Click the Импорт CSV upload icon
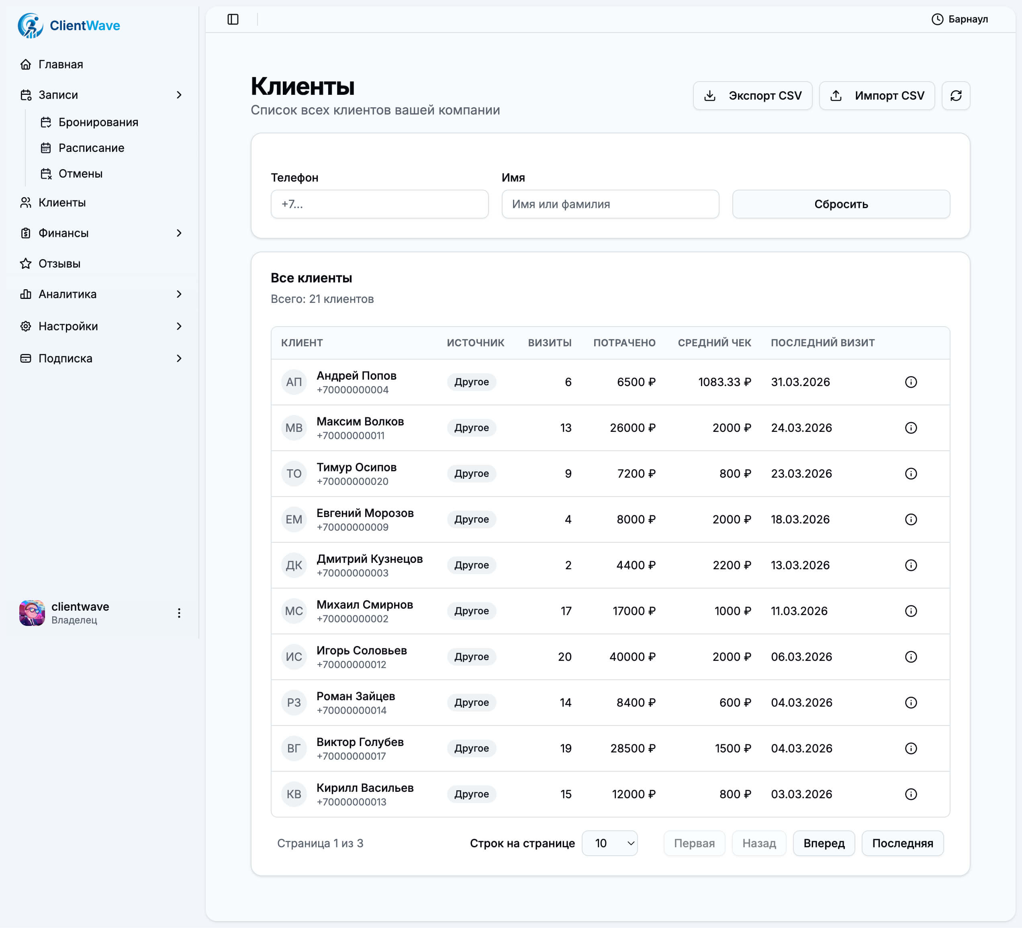 (835, 95)
